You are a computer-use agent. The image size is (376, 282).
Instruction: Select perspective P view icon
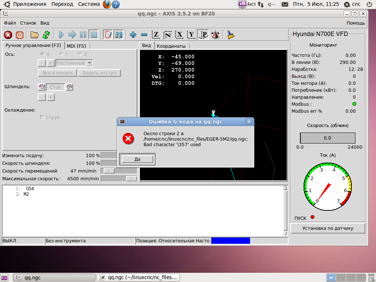point(203,35)
